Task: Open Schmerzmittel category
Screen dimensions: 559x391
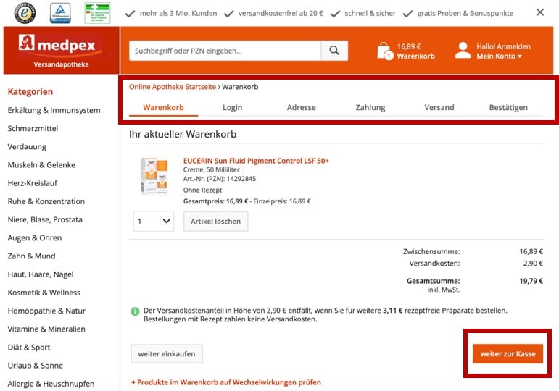Action: tap(33, 128)
